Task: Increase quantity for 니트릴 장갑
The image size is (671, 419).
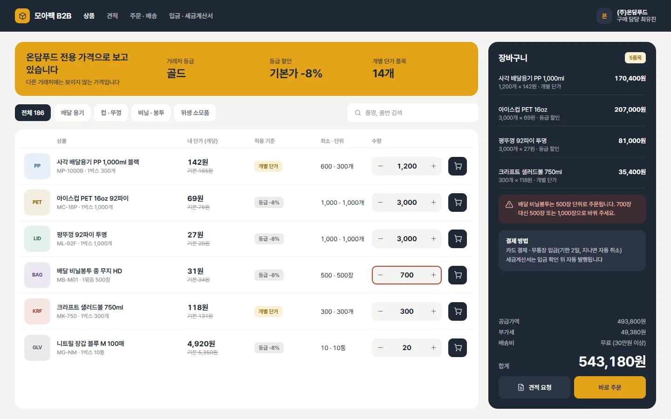Action: 433,348
